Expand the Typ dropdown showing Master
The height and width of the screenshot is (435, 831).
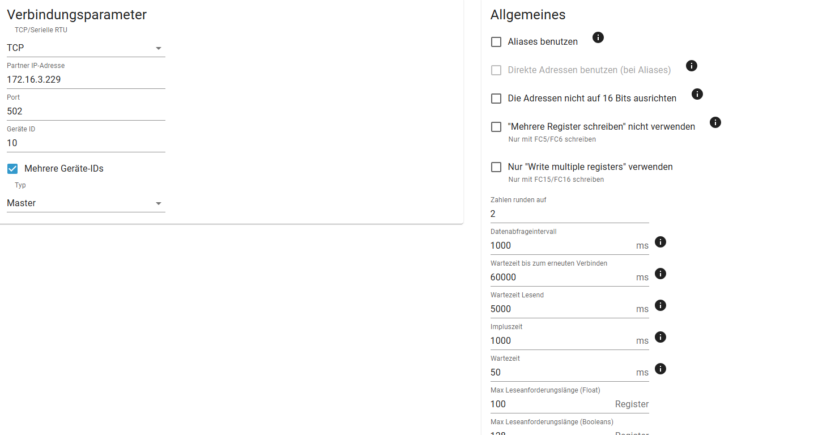pos(86,203)
